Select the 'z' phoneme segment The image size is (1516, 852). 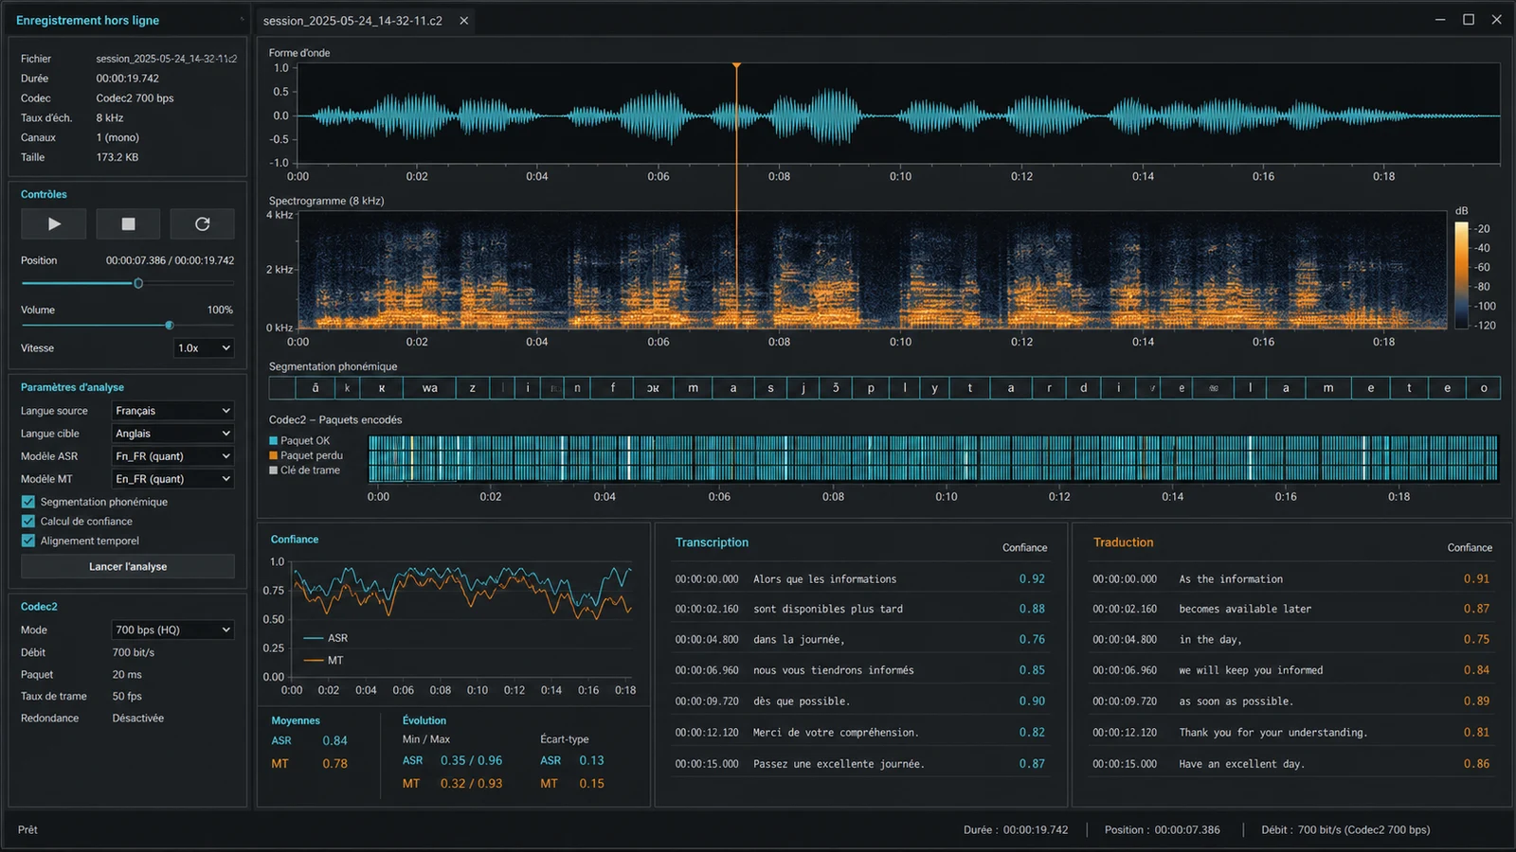[472, 388]
